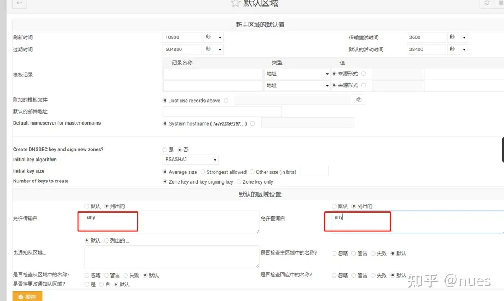The width and height of the screenshot is (504, 301).
Task: Click the also notify slaves textarea
Action: [172, 256]
